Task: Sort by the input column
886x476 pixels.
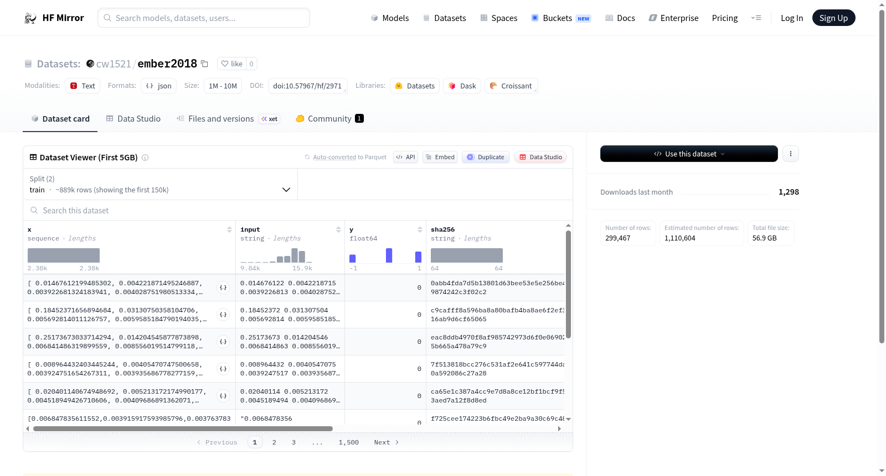Action: click(338, 229)
